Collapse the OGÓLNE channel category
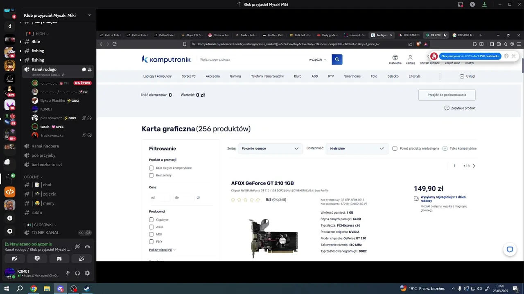The width and height of the screenshot is (524, 294). (x=33, y=177)
